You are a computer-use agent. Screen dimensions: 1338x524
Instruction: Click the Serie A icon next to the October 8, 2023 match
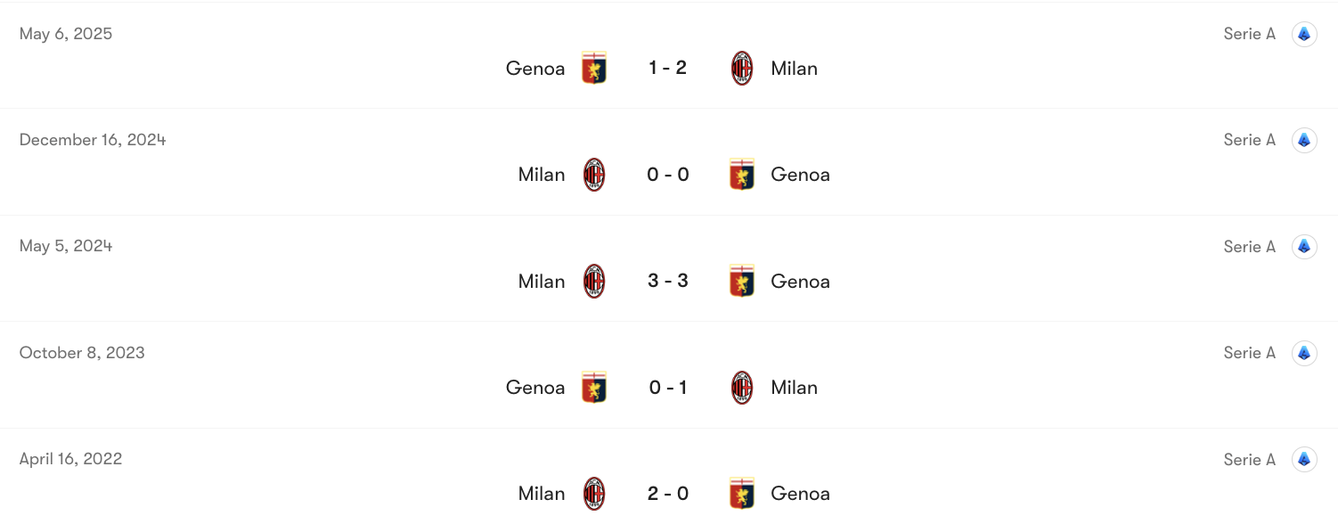(x=1304, y=352)
